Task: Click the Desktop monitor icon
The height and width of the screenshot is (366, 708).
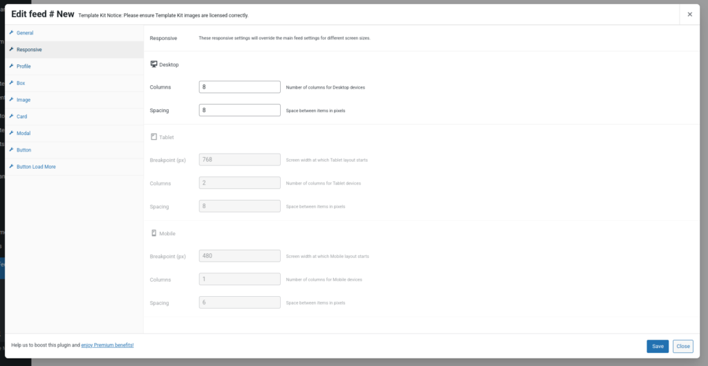Action: tap(153, 64)
